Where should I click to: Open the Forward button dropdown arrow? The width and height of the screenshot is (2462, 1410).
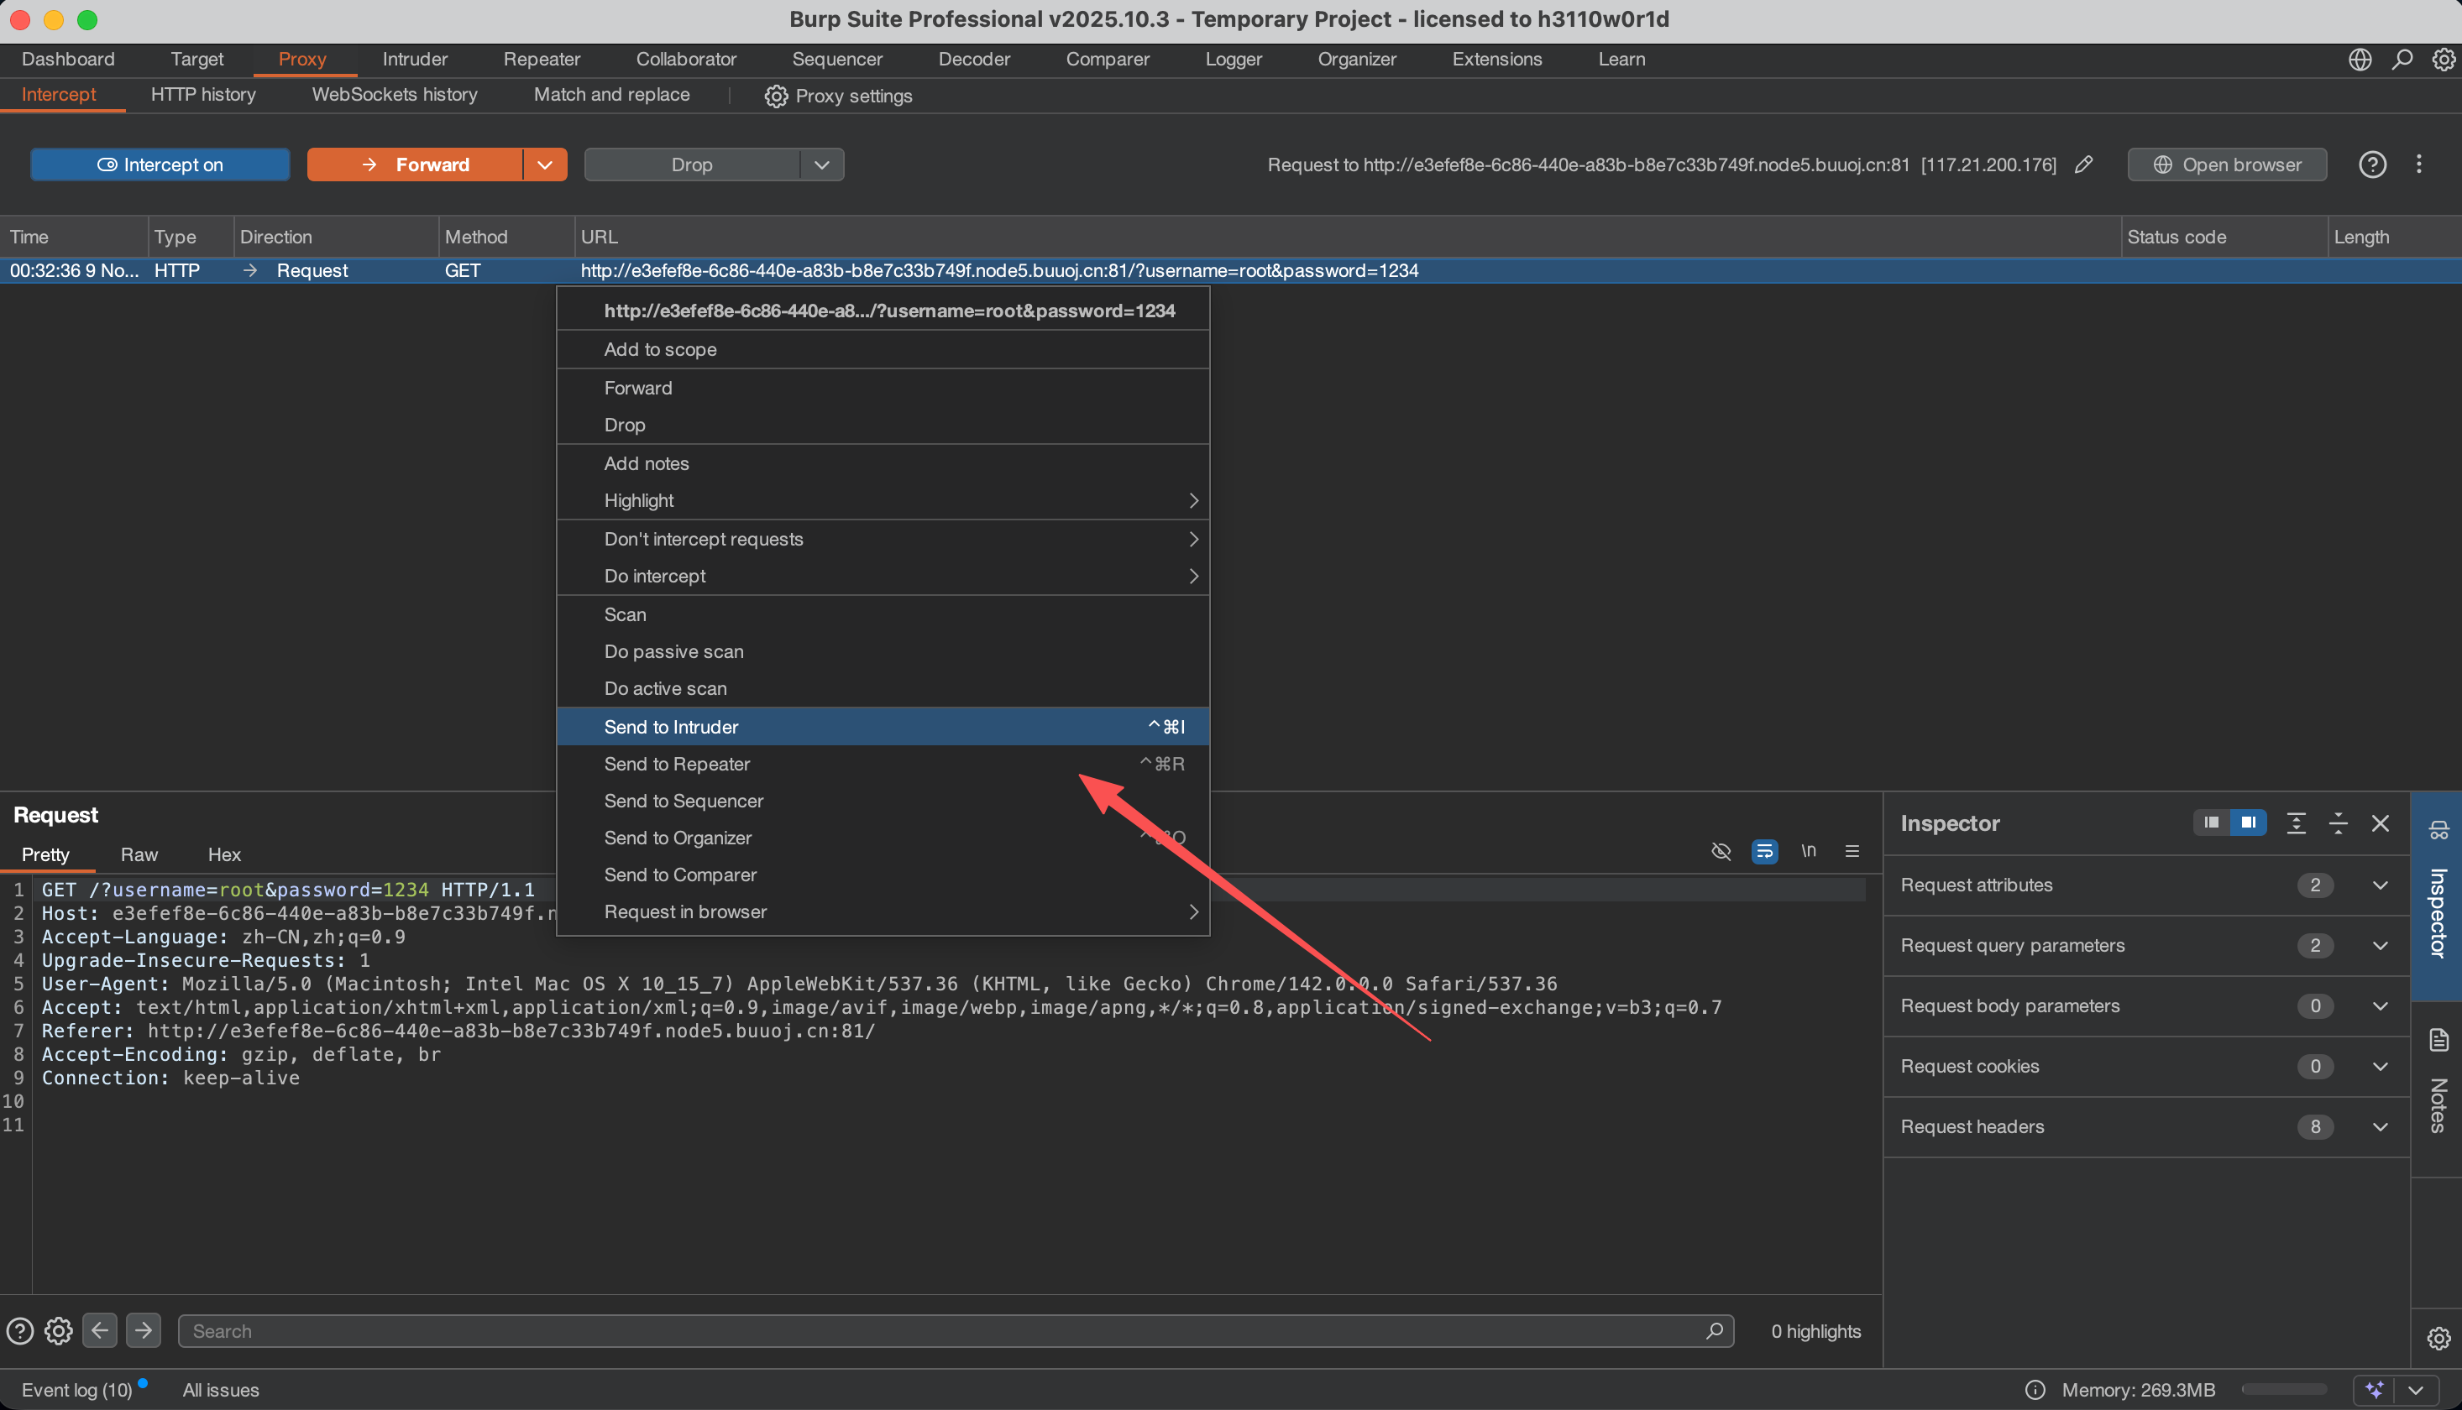coord(544,164)
